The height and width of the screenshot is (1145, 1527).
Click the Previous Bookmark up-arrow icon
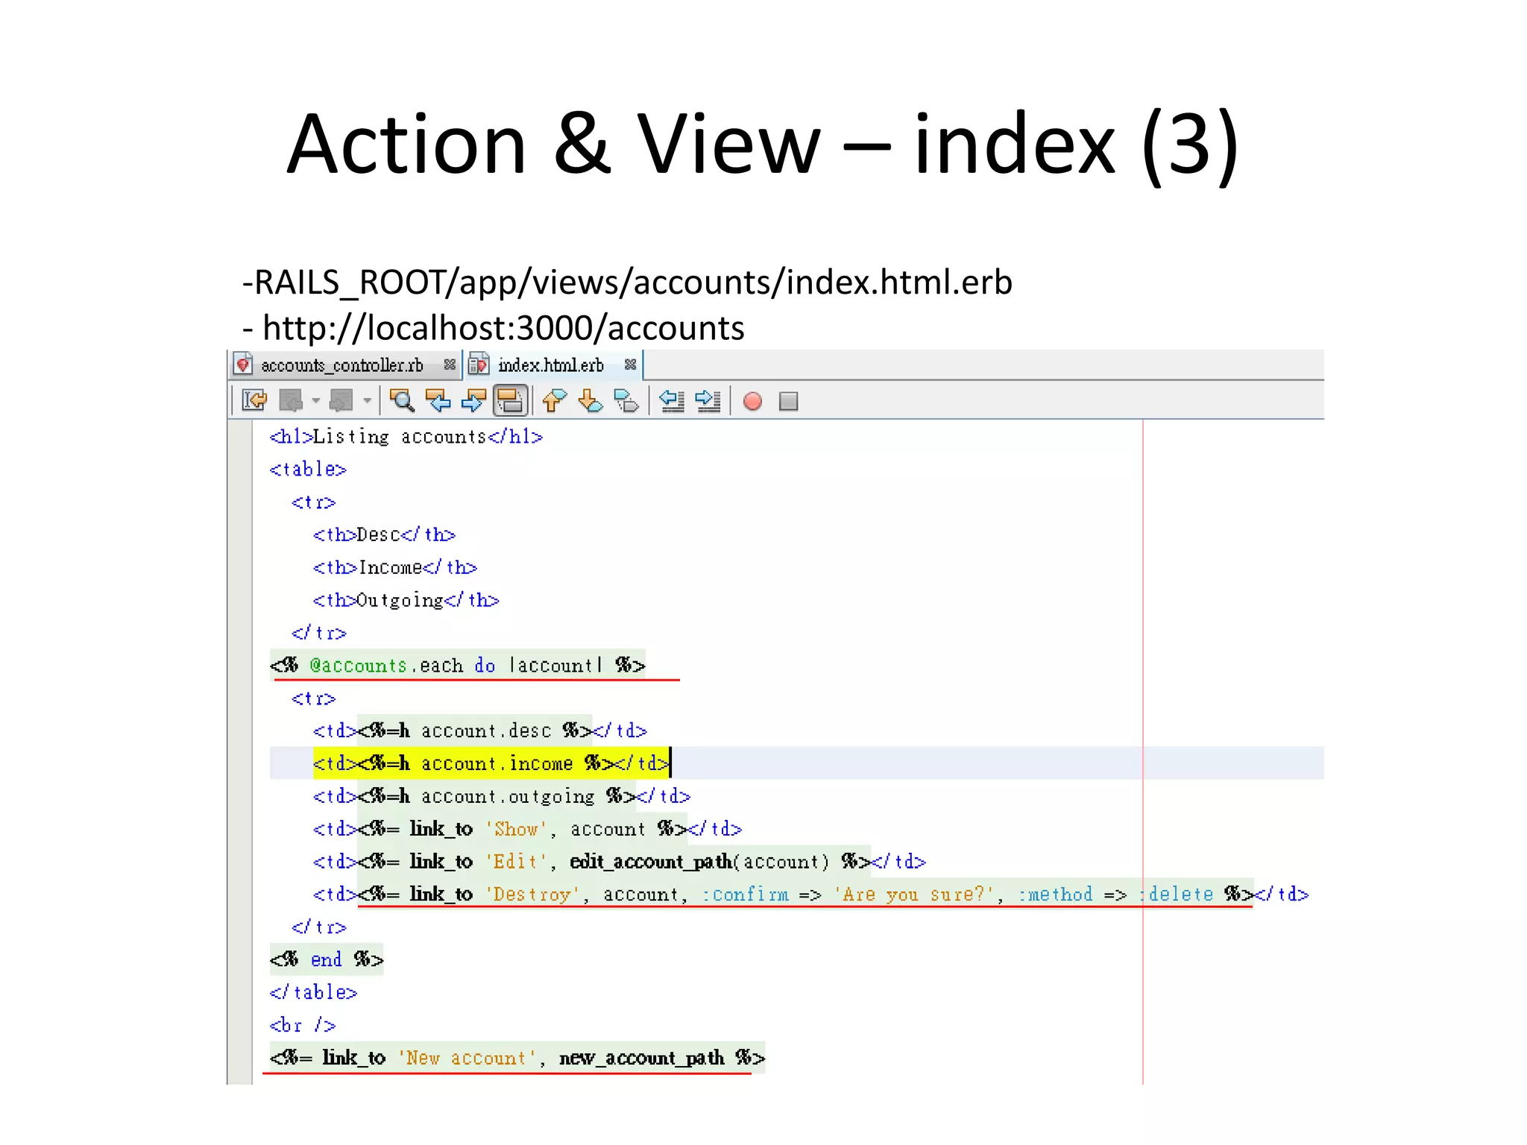(x=554, y=401)
